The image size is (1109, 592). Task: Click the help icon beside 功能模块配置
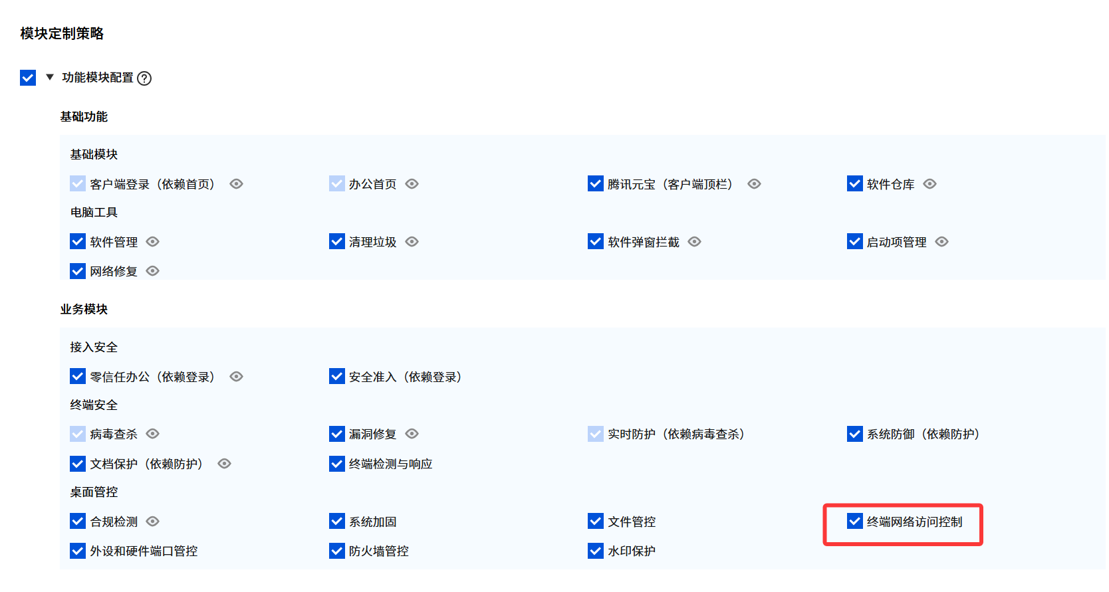click(x=144, y=78)
